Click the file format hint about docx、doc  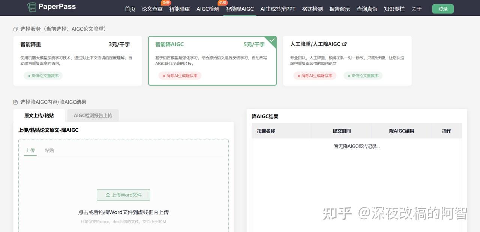[123, 222]
